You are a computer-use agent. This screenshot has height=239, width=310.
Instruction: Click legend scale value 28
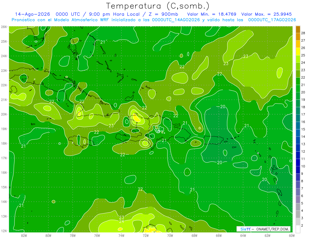[x=303, y=33]
